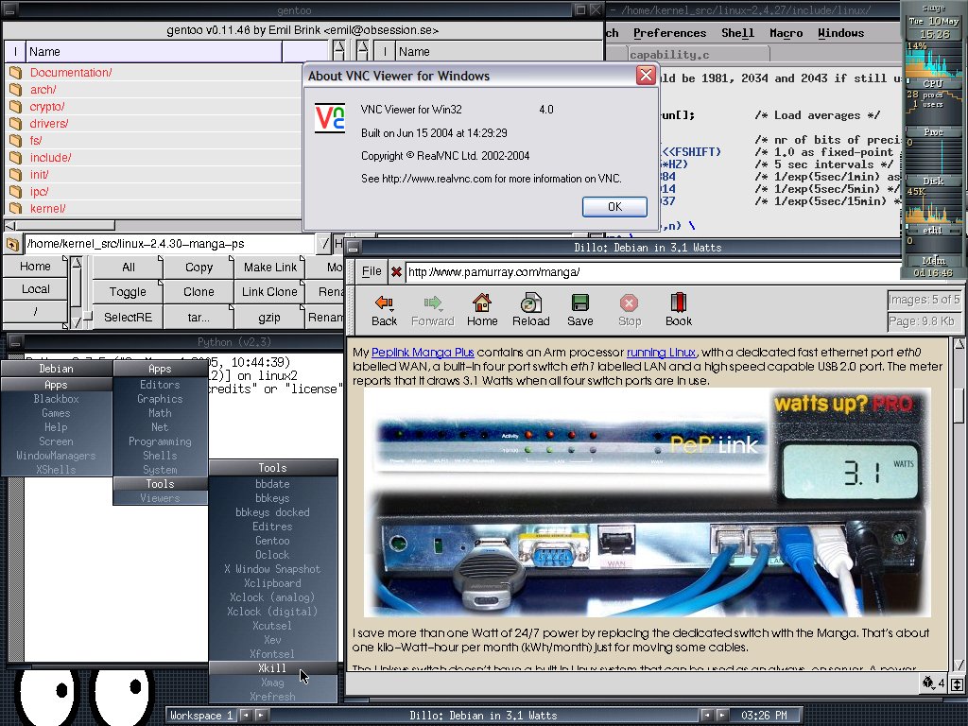Click the previous workspace arrow in toolbar

(246, 715)
